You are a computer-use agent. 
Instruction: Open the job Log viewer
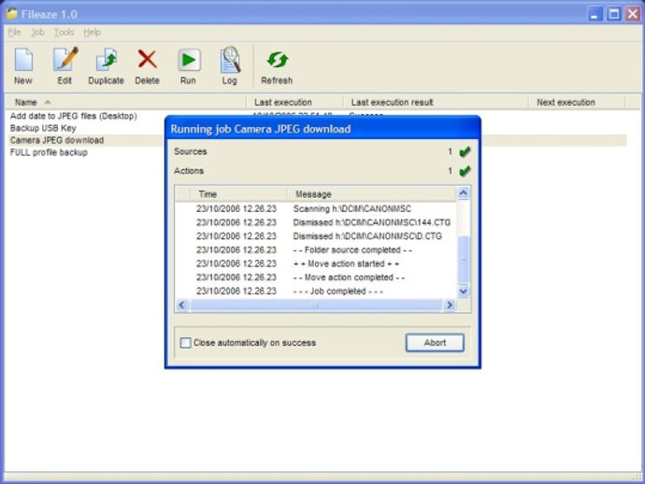pos(230,65)
